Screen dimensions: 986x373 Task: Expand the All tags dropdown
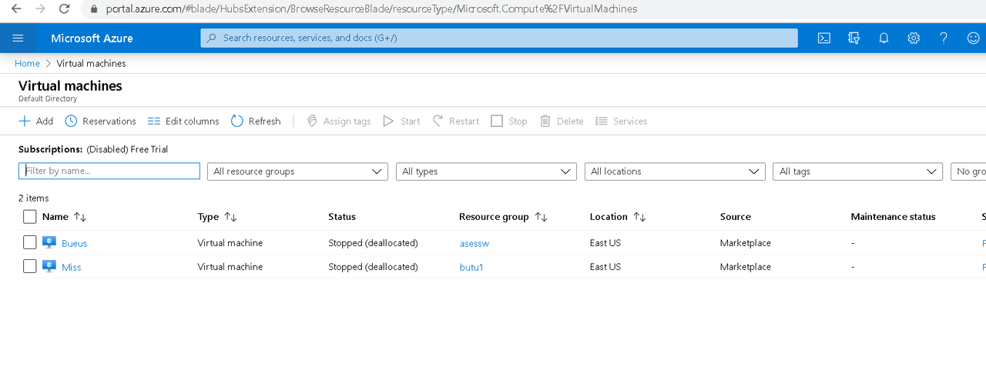coord(857,172)
